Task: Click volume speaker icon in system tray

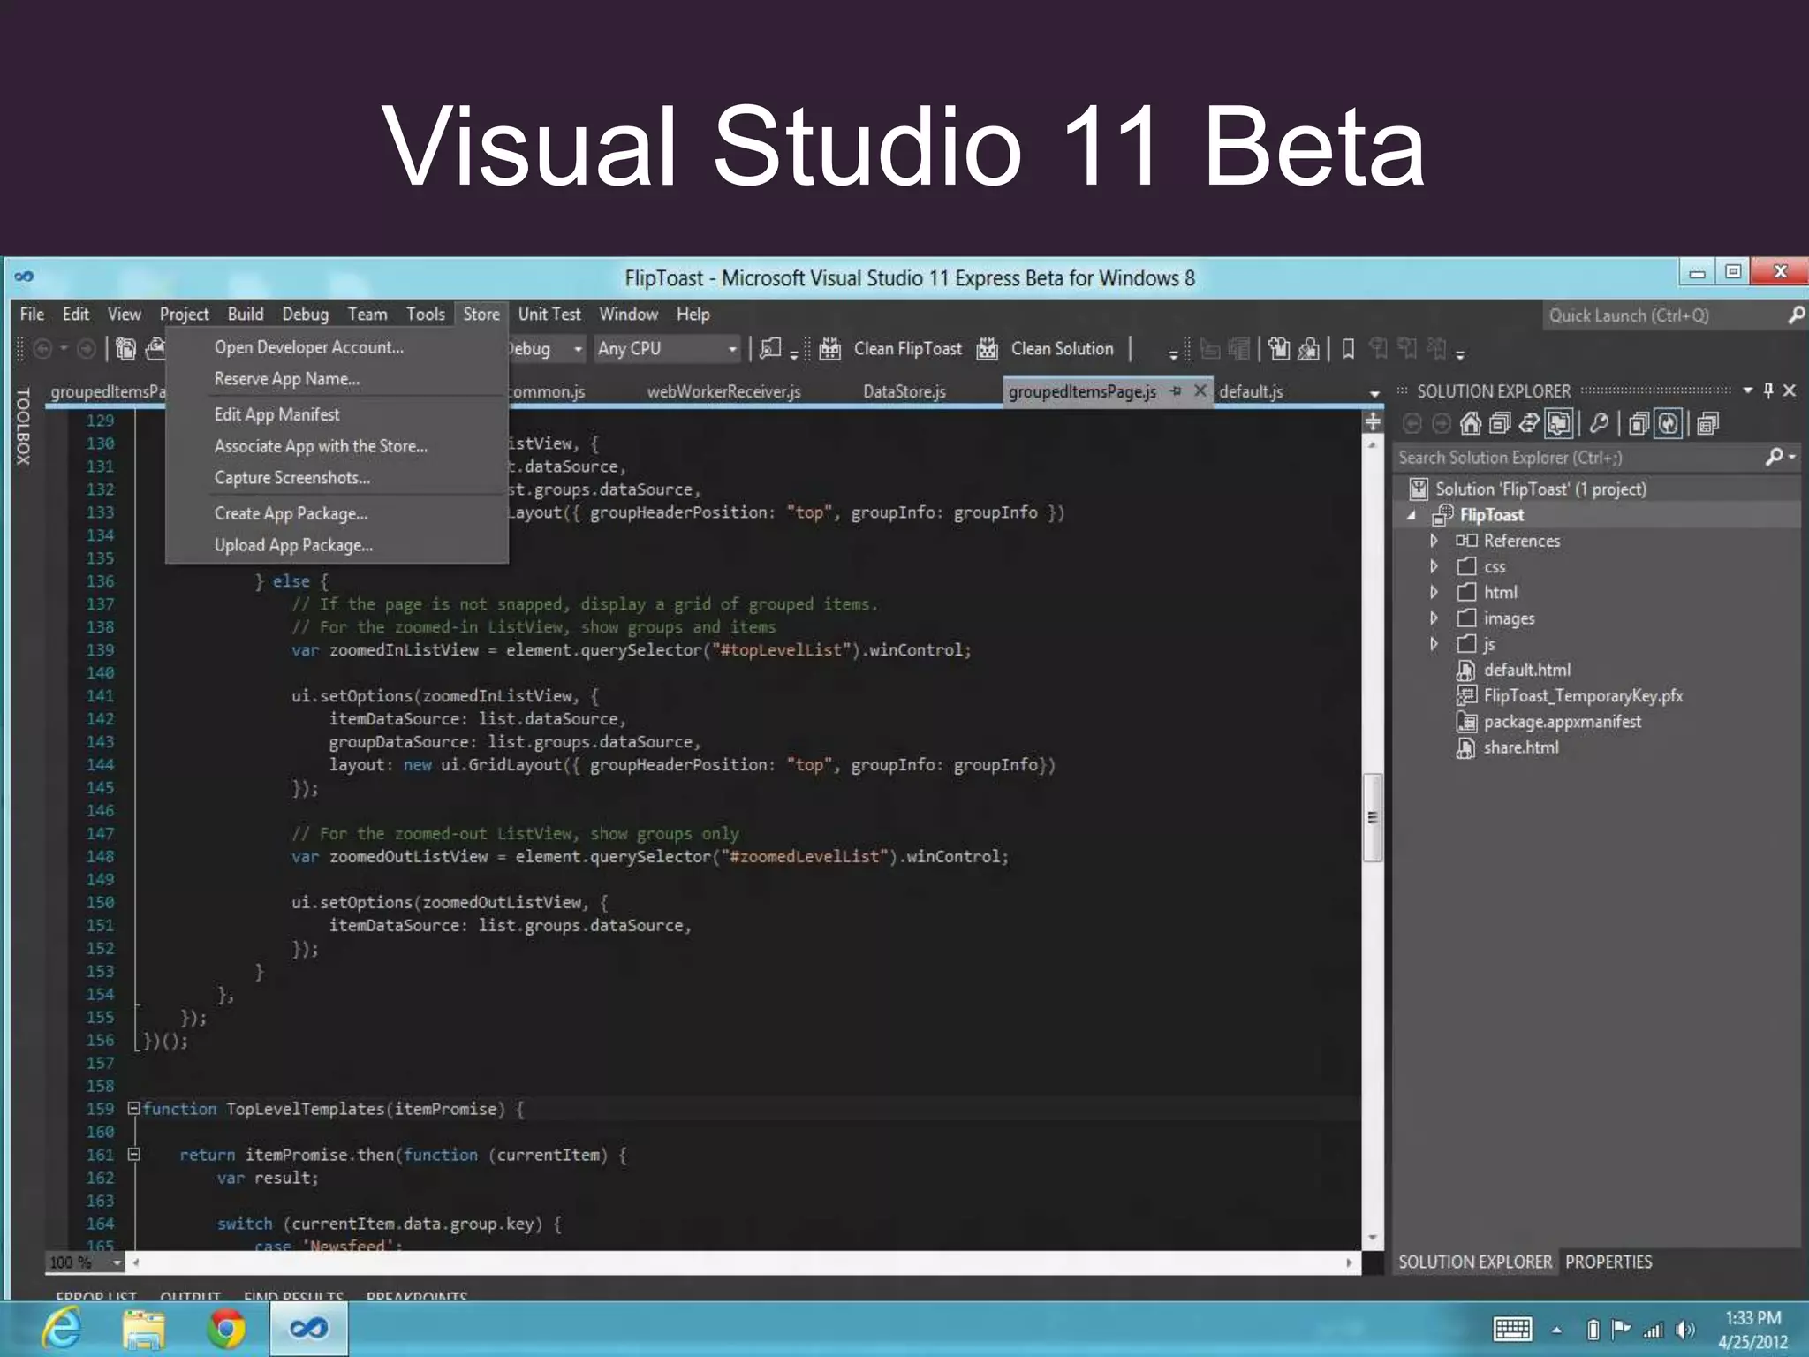Action: click(1685, 1330)
